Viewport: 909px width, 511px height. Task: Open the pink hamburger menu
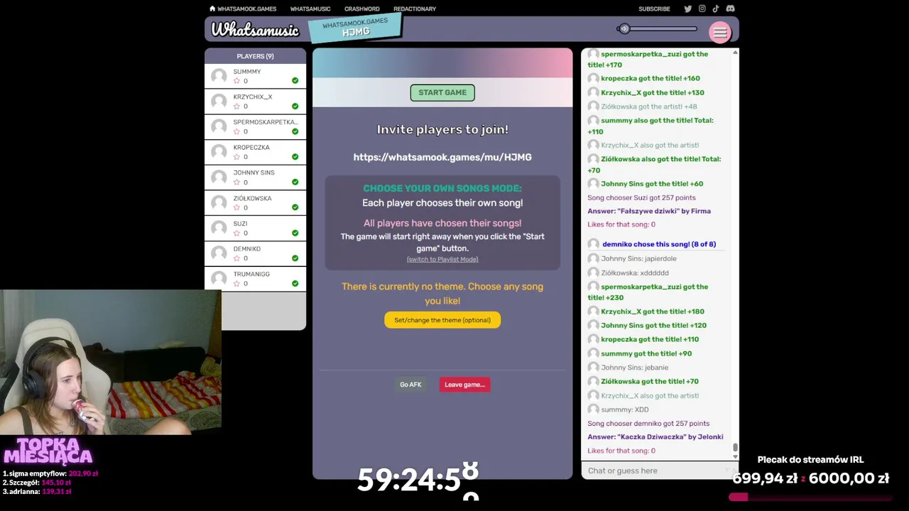pos(720,32)
